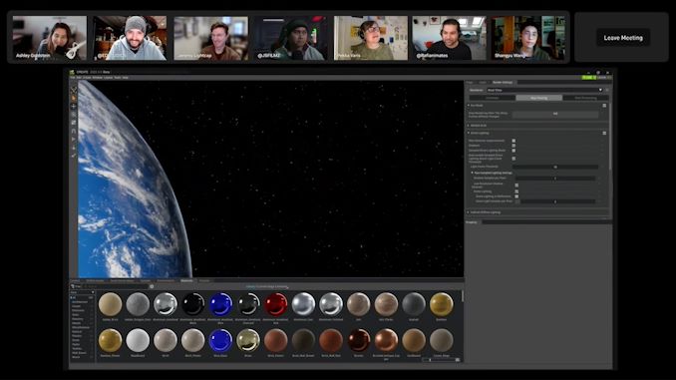676x380 pixels.
Task: Select the cursor tool at the top of the viewport toolbar
Action: 74,90
